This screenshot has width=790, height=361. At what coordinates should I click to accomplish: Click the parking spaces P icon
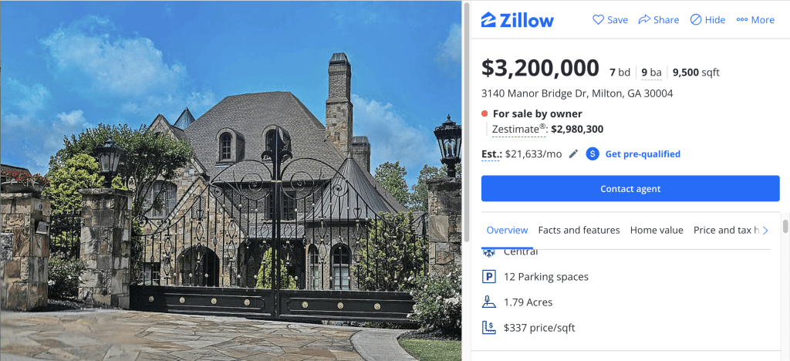coord(488,277)
